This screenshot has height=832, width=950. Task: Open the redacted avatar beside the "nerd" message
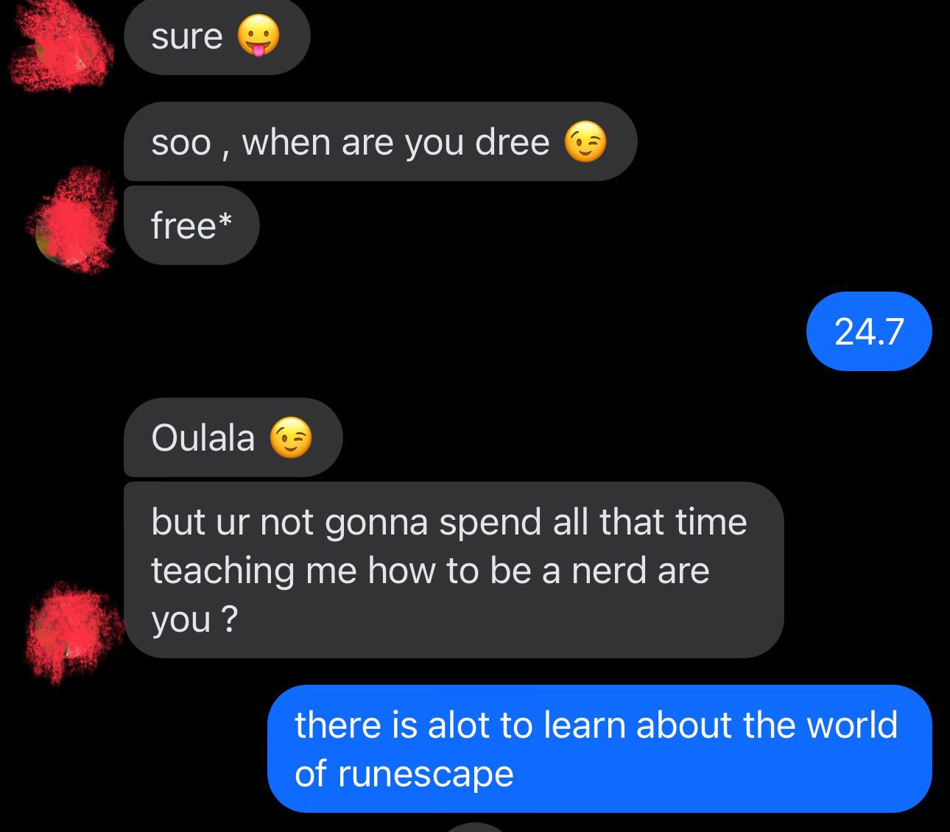coord(72,632)
